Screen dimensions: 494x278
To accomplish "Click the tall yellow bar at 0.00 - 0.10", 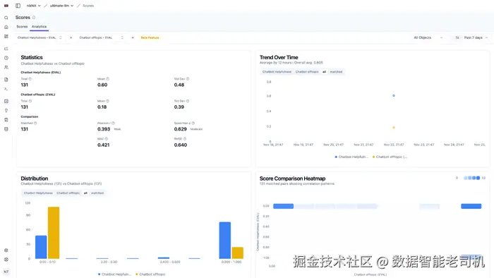I will [54, 233].
